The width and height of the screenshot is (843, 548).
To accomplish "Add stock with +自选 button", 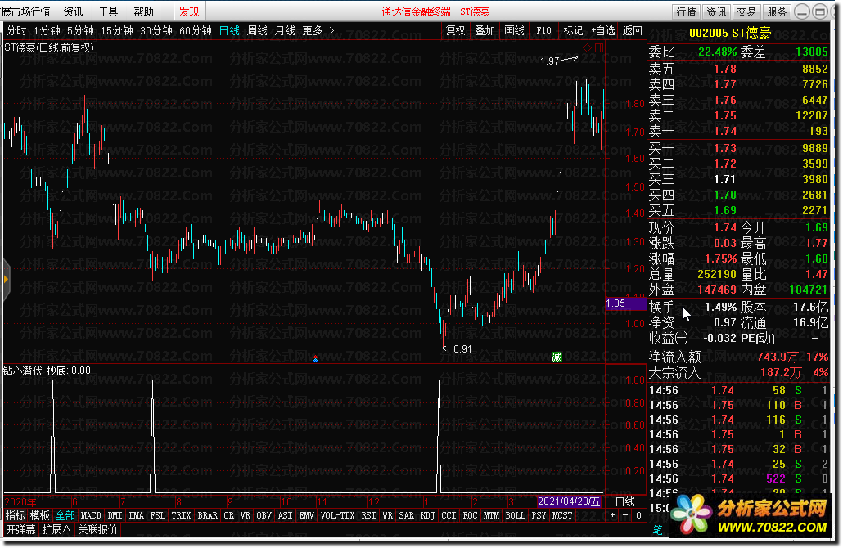I will pos(602,30).
